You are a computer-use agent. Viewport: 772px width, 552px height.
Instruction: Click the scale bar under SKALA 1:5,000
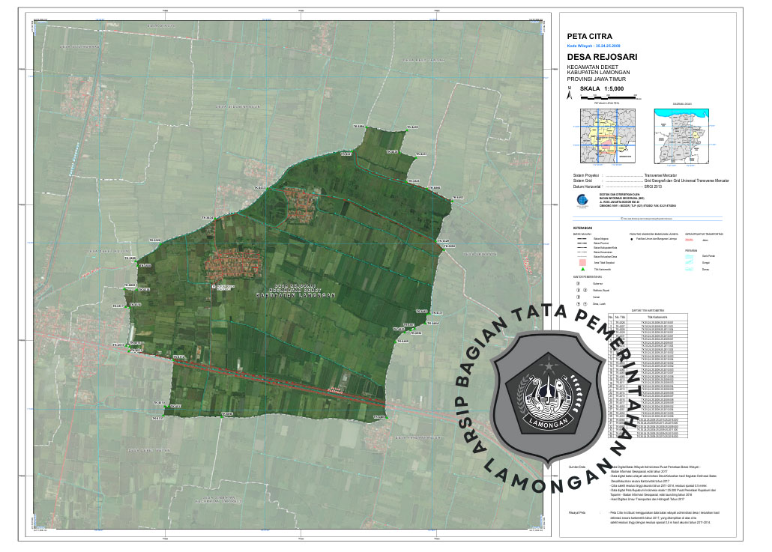click(608, 97)
